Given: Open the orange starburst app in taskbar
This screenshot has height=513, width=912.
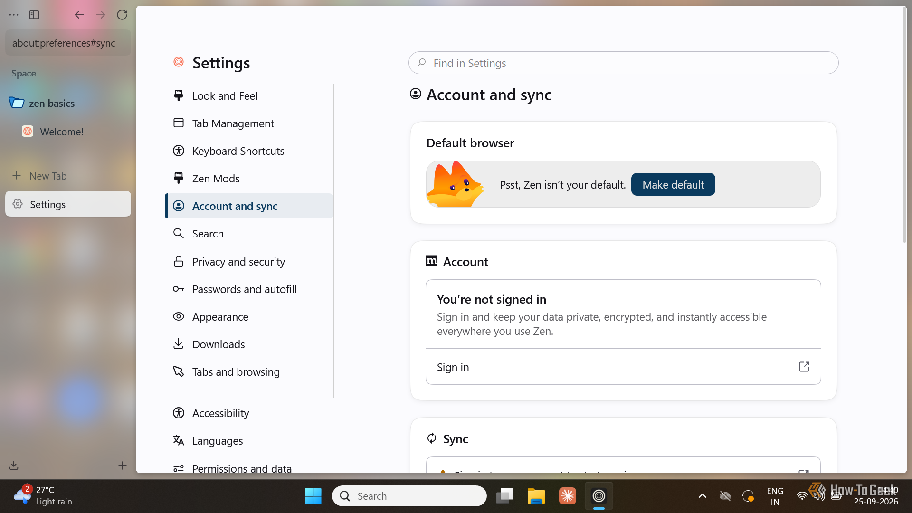Looking at the screenshot, I should click(568, 496).
